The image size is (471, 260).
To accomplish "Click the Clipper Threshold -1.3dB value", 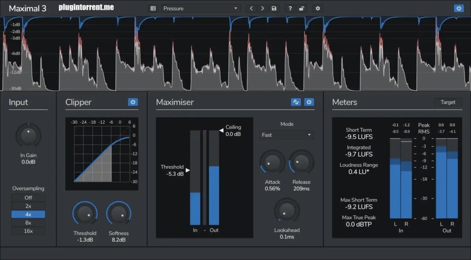I will click(x=85, y=240).
